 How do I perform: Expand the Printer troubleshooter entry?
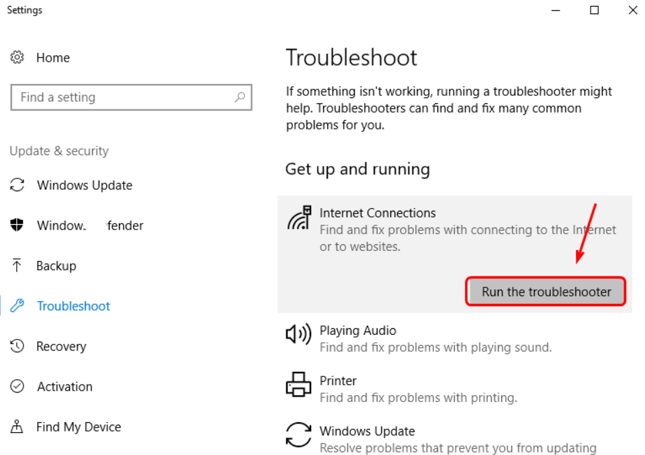pos(418,389)
